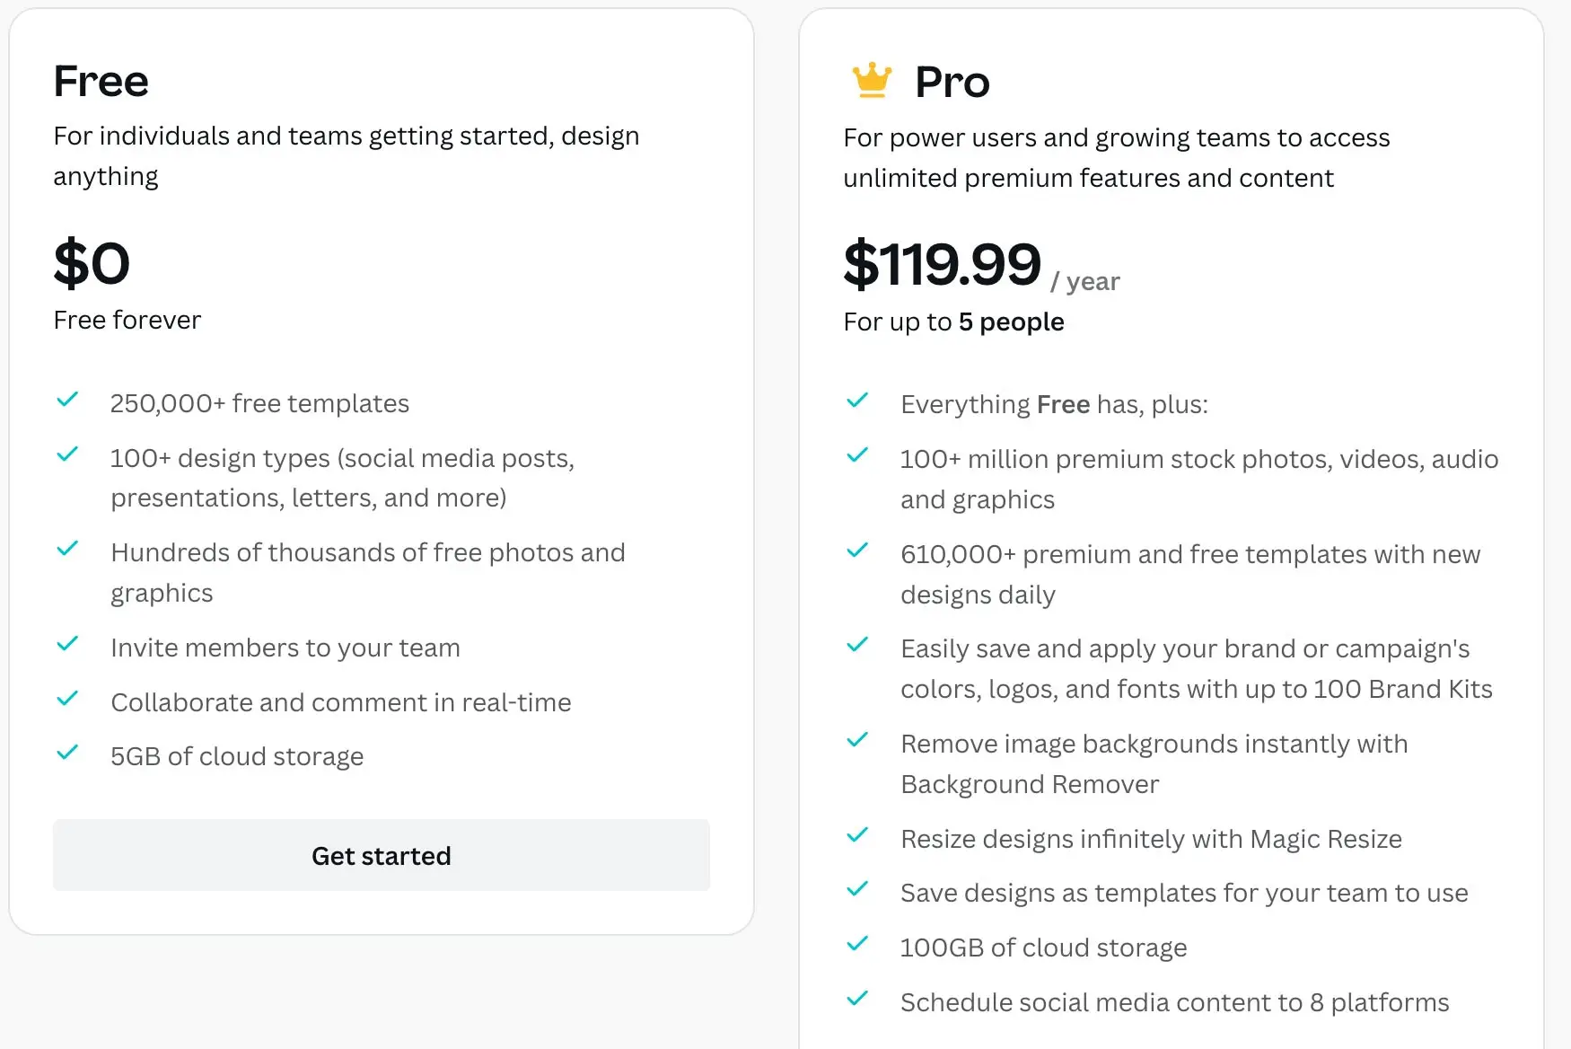Screen dimensions: 1571x1049
Task: Click checkmark next to 5GB of cloud storage
Action: [67, 753]
